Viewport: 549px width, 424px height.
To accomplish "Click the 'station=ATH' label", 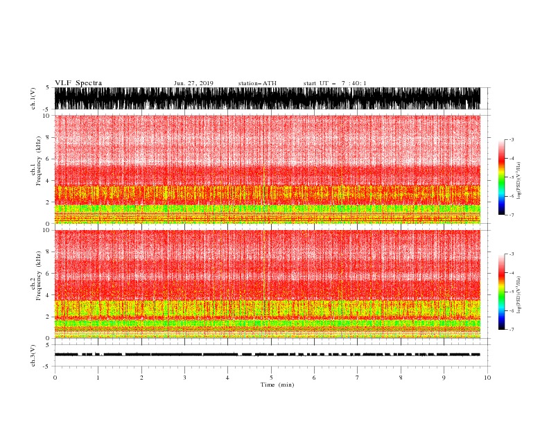I will coord(257,83).
